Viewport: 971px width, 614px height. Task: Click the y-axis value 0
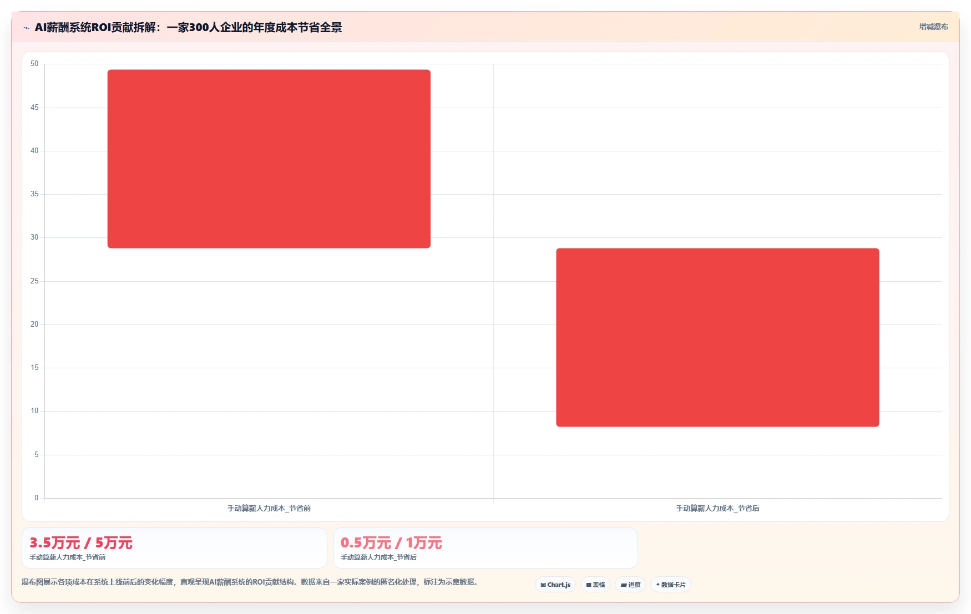[x=37, y=498]
